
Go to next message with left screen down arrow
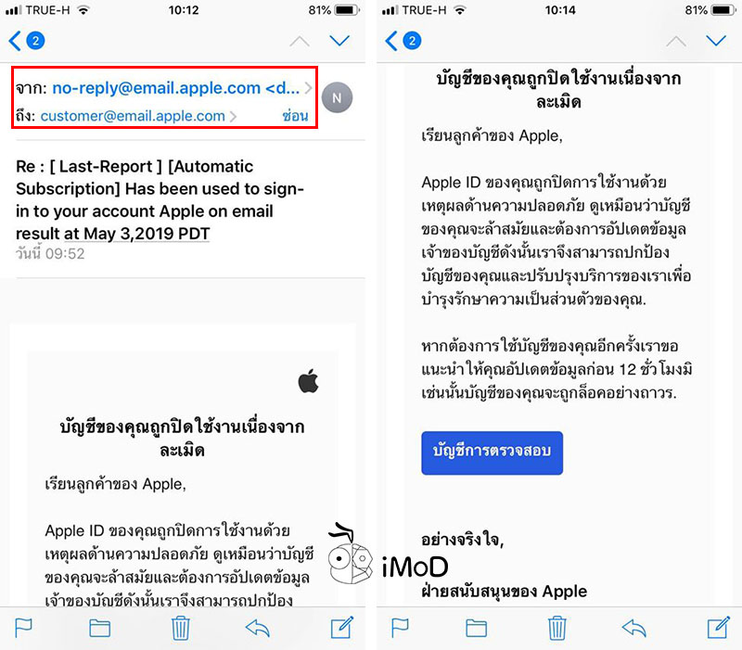339,41
